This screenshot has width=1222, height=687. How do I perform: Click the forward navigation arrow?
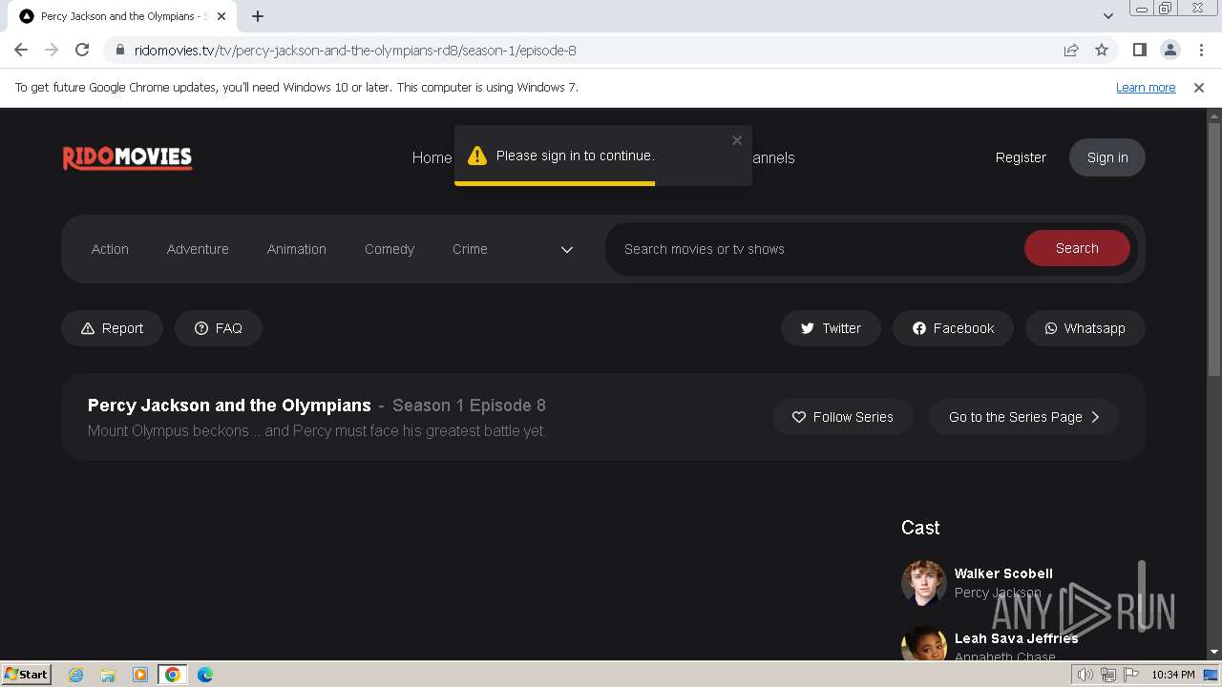[x=52, y=50]
